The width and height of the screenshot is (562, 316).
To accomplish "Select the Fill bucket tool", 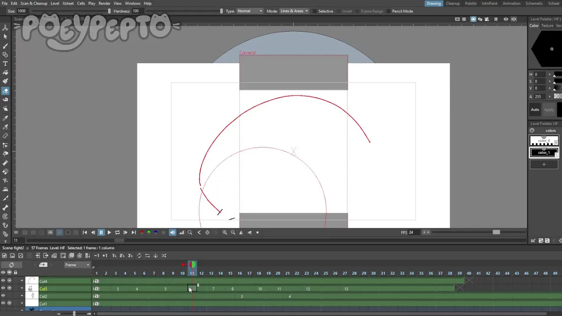I will [x=5, y=72].
